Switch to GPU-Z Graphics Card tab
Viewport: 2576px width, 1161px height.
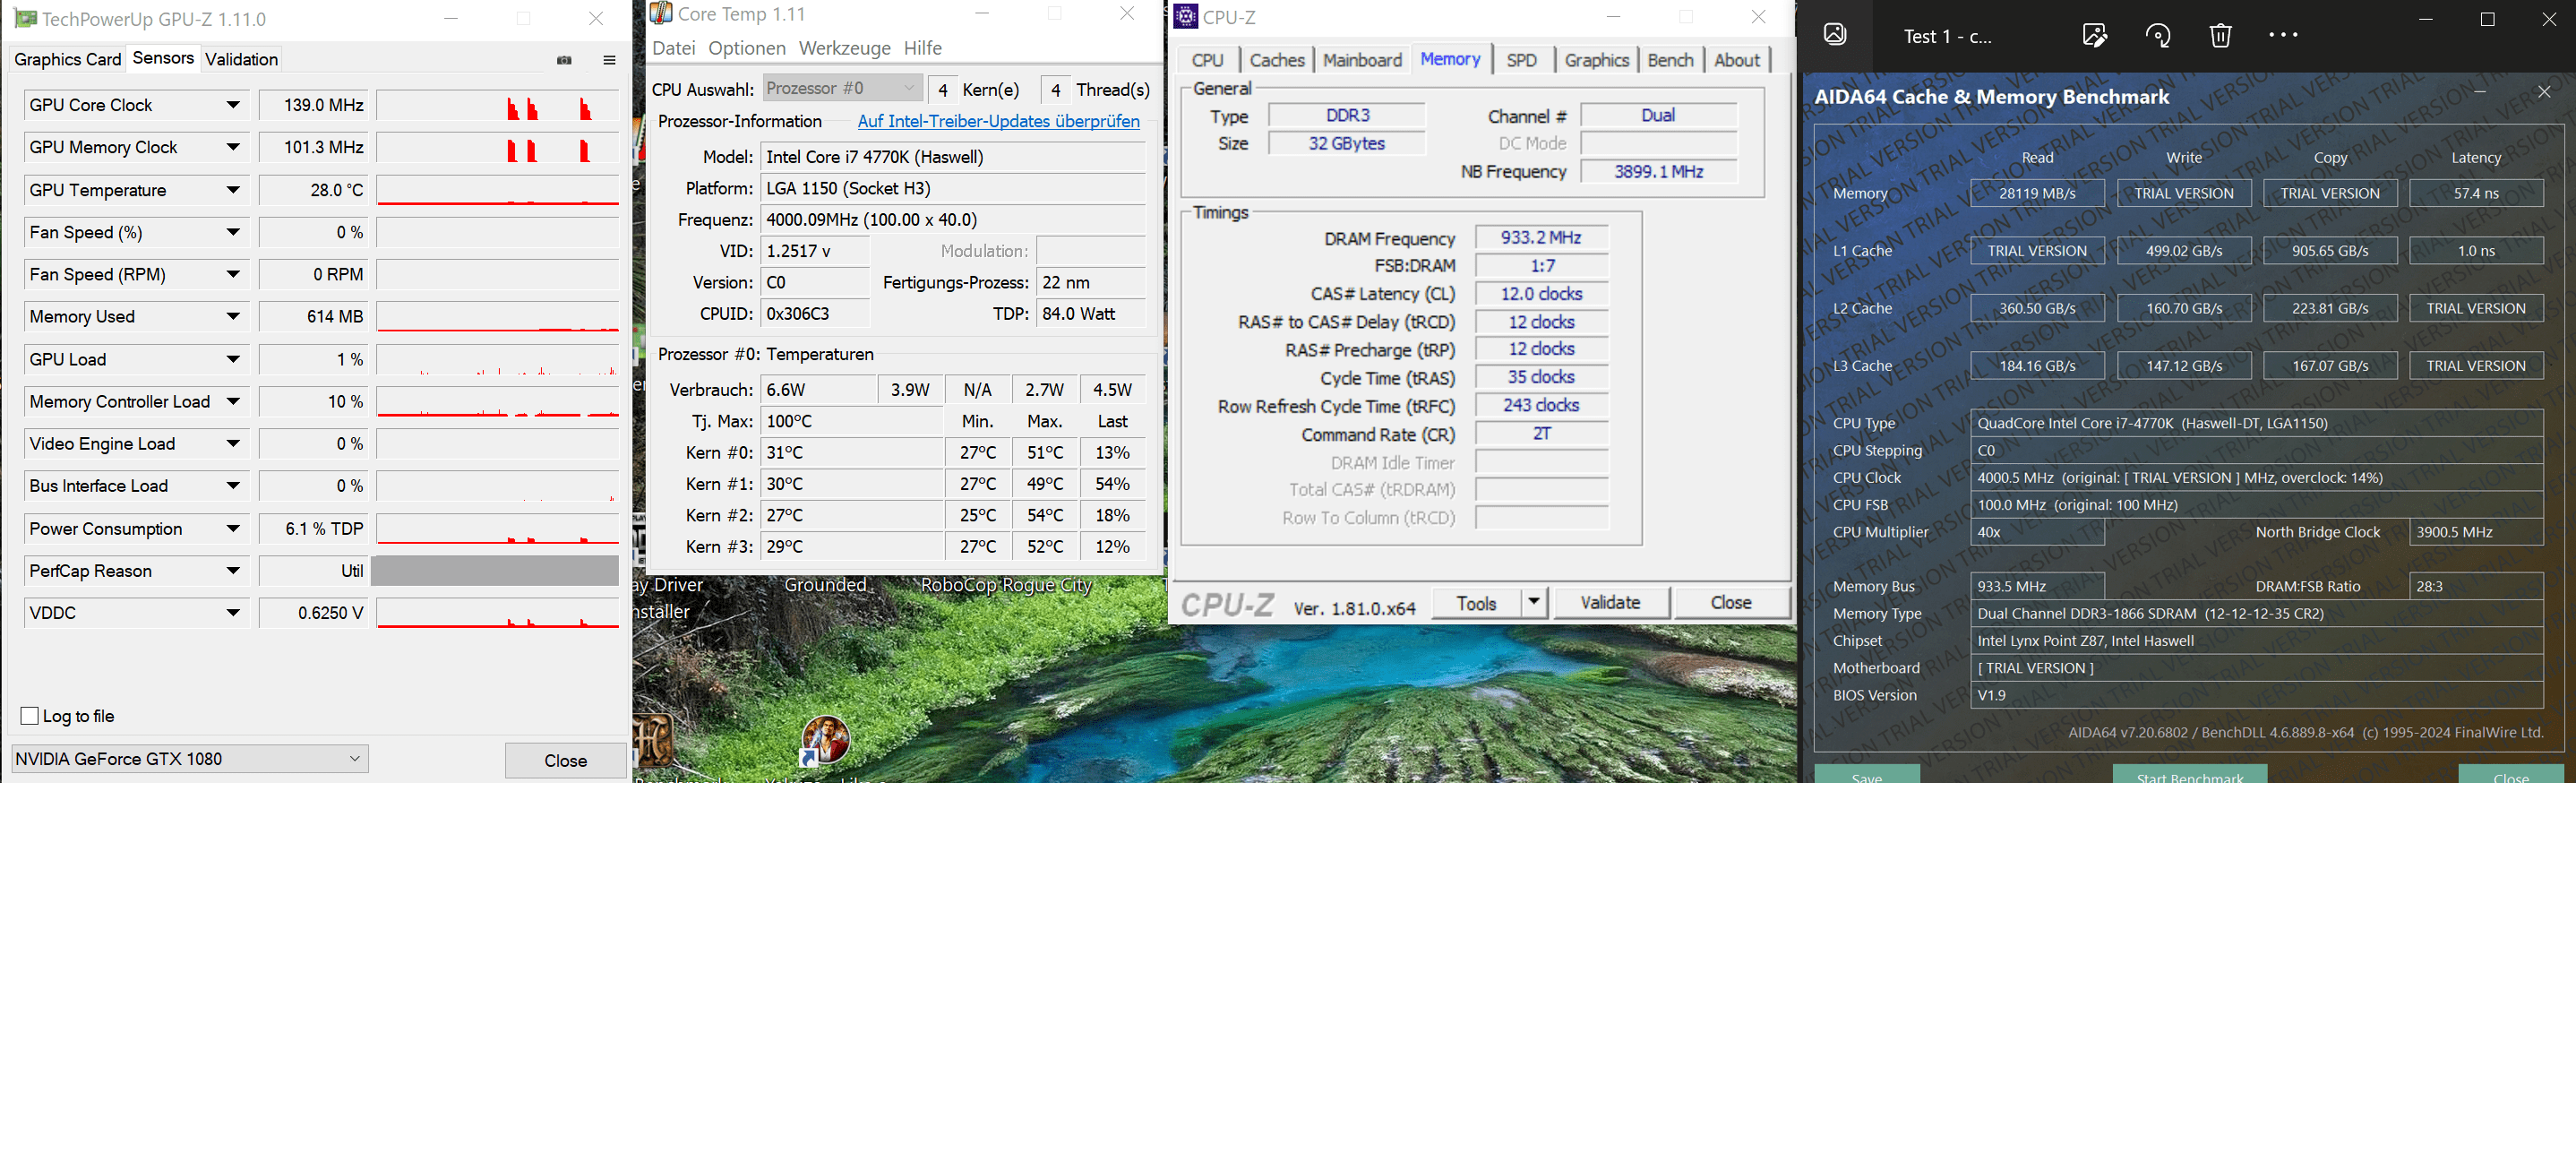coord(67,59)
